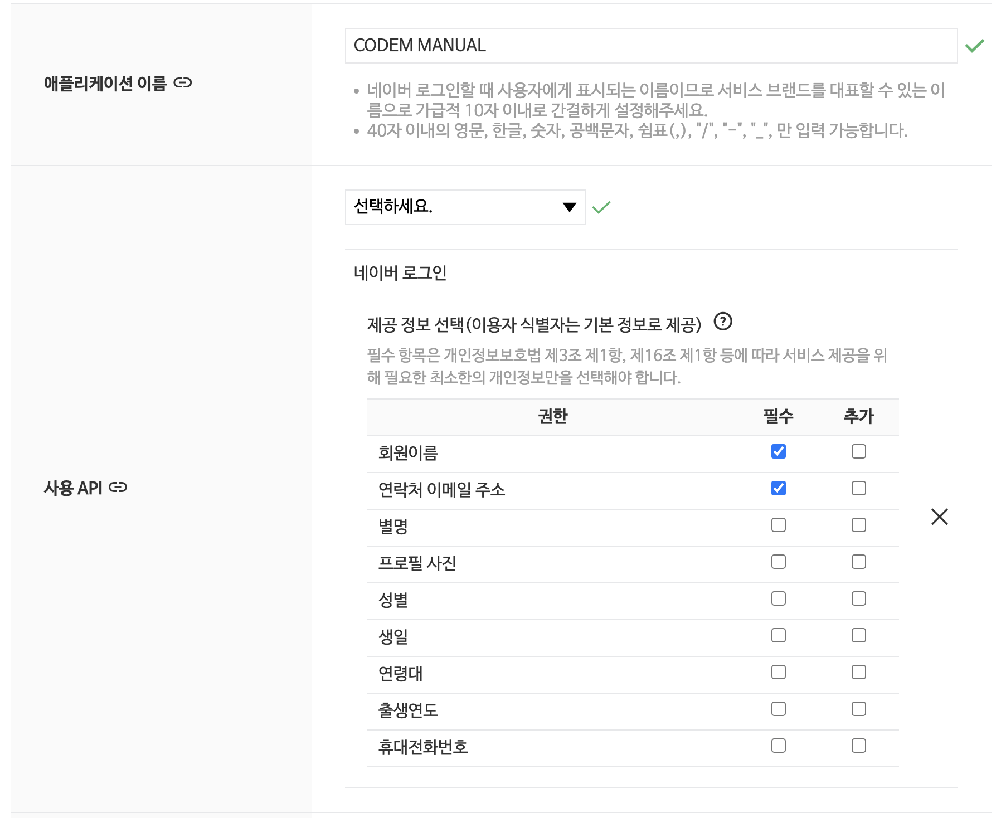The height and width of the screenshot is (818, 1001).
Task: Check 필수 checkbox for 별명
Action: [x=779, y=525]
